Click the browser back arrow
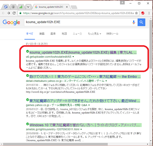This screenshot has width=153, height=146. [x=3, y=13]
